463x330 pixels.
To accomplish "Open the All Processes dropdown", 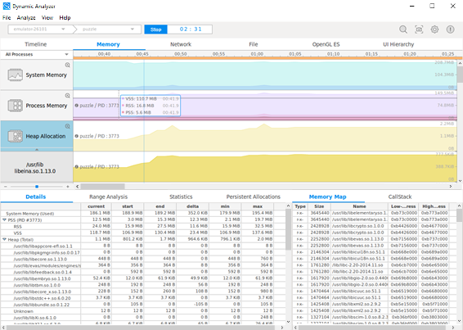I will [x=37, y=54].
